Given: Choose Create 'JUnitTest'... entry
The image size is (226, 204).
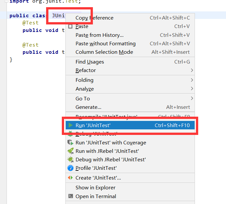Looking at the screenshot, I should click(x=130, y=178).
